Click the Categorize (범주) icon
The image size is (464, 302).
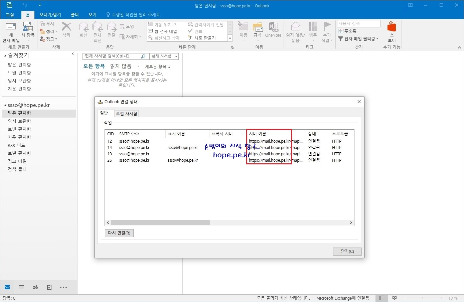pyautogui.click(x=313, y=27)
